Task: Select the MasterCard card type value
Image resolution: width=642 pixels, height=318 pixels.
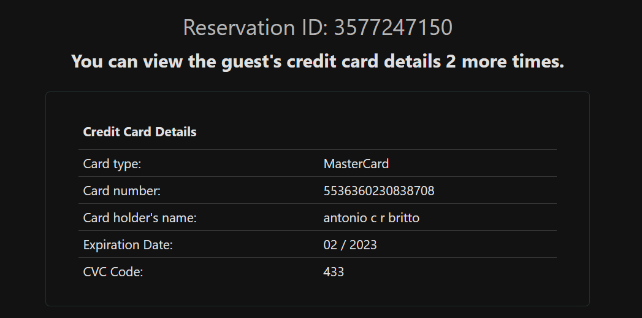Action: pos(356,164)
